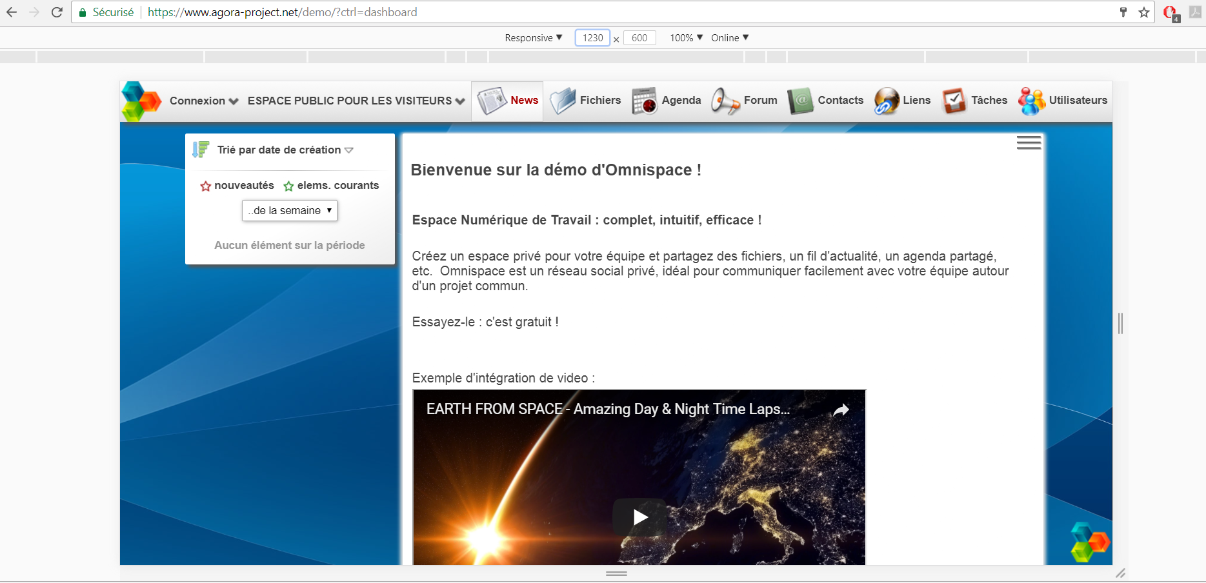1206x583 pixels.
Task: Open the Utilisateurs people icon
Action: pyautogui.click(x=1032, y=101)
